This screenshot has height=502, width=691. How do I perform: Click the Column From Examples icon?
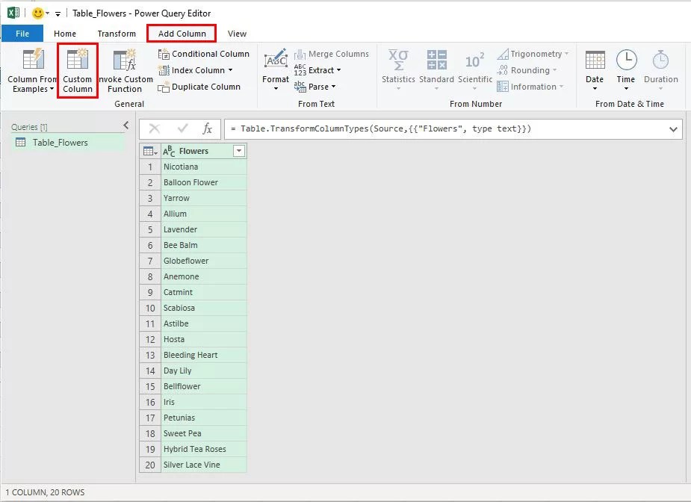(33, 59)
